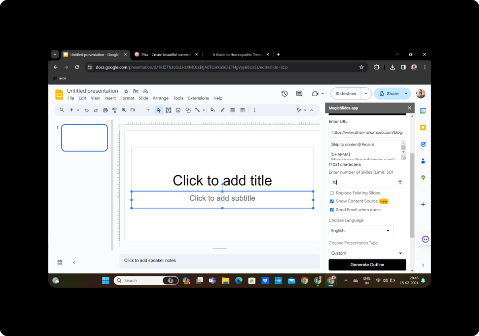Open File Explorer from taskbar
479x336 pixels.
click(x=226, y=281)
